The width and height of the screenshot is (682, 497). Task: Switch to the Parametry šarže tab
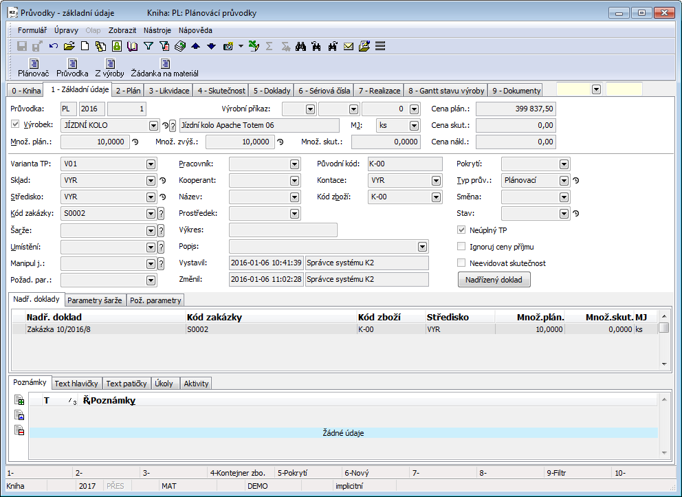coord(96,300)
